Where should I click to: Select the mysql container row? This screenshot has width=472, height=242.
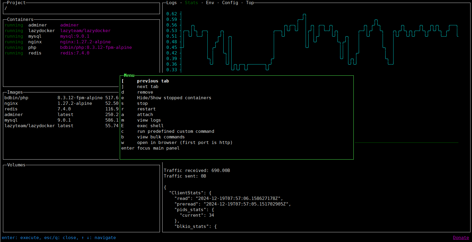point(81,36)
